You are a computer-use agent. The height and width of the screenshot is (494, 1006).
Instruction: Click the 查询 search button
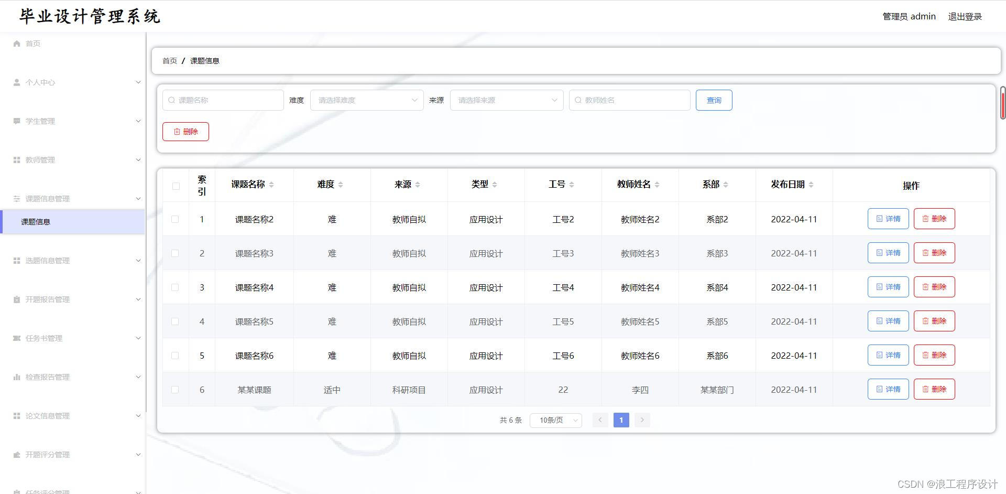tap(714, 100)
